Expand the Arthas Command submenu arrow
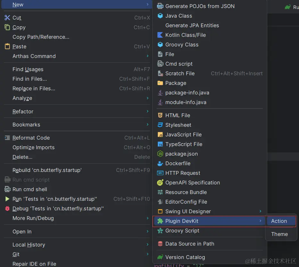The image size is (299, 267). [x=147, y=56]
